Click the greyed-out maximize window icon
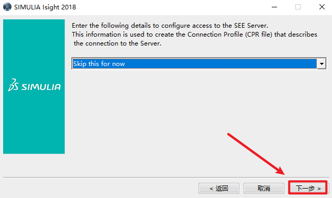Screen dimensions: 332x198 pos(298,7)
